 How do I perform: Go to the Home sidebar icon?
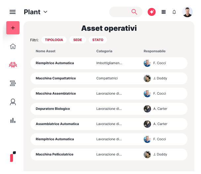pos(13,46)
